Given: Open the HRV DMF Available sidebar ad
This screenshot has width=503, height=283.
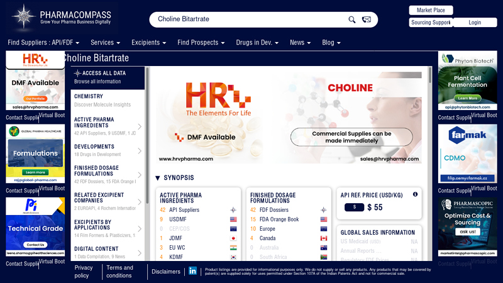Looking at the screenshot, I should 35,80.
